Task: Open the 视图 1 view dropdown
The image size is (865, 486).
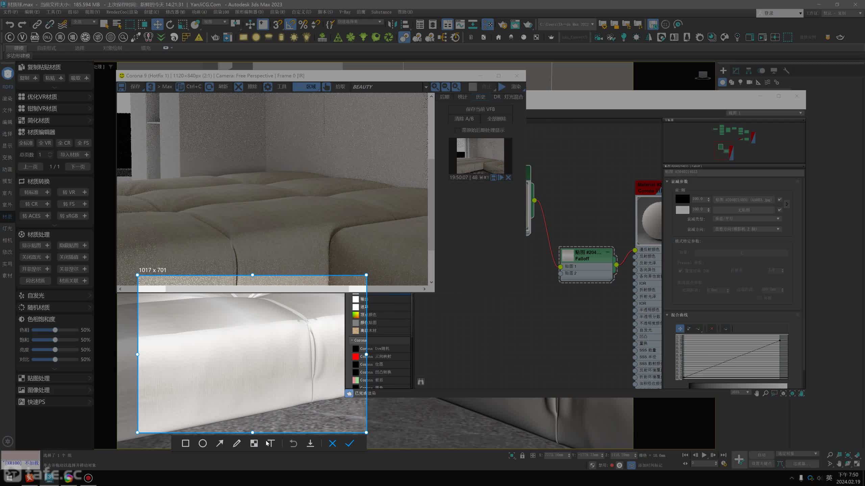Action: [765, 113]
